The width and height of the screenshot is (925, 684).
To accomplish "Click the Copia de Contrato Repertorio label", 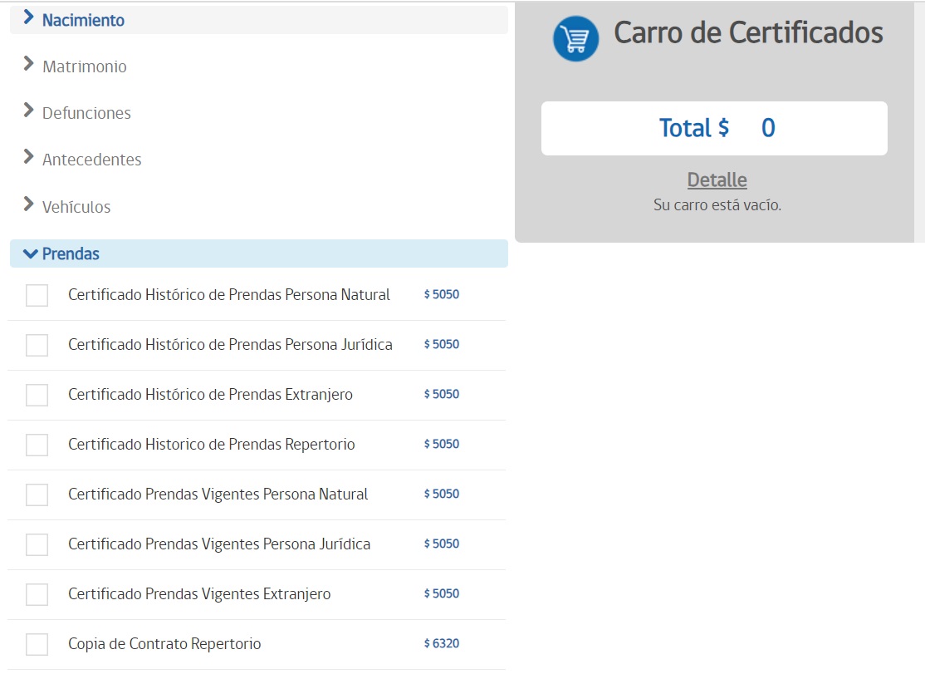I will pos(164,644).
